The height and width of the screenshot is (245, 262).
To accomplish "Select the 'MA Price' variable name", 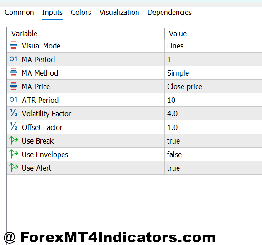I will click(36, 86).
